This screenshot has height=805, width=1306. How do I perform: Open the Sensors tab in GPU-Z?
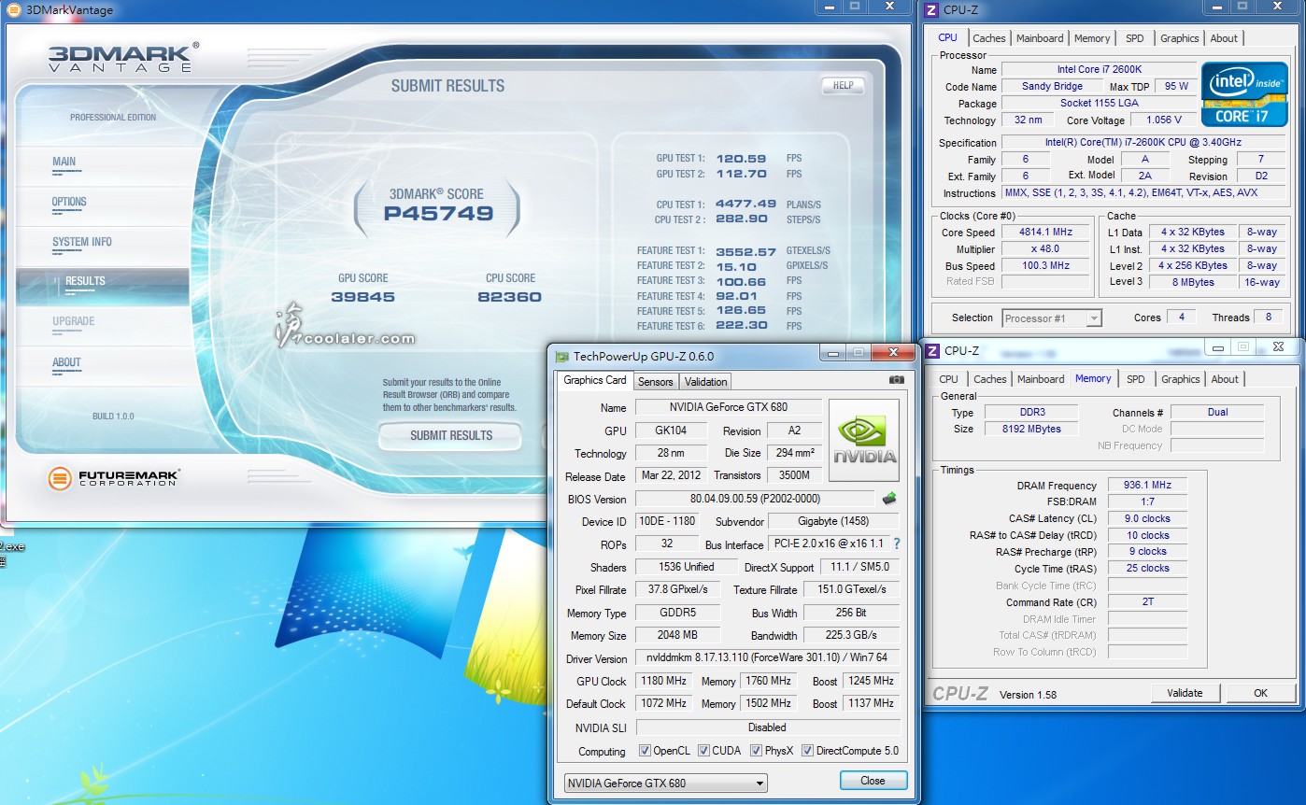pyautogui.click(x=655, y=381)
